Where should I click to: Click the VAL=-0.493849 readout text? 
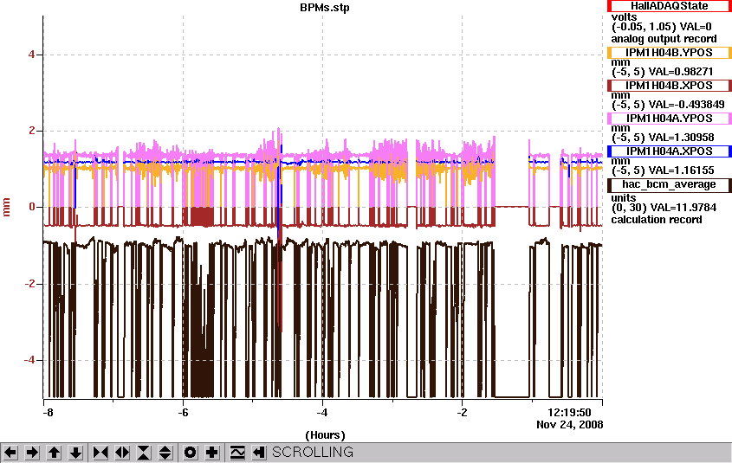[x=687, y=105]
